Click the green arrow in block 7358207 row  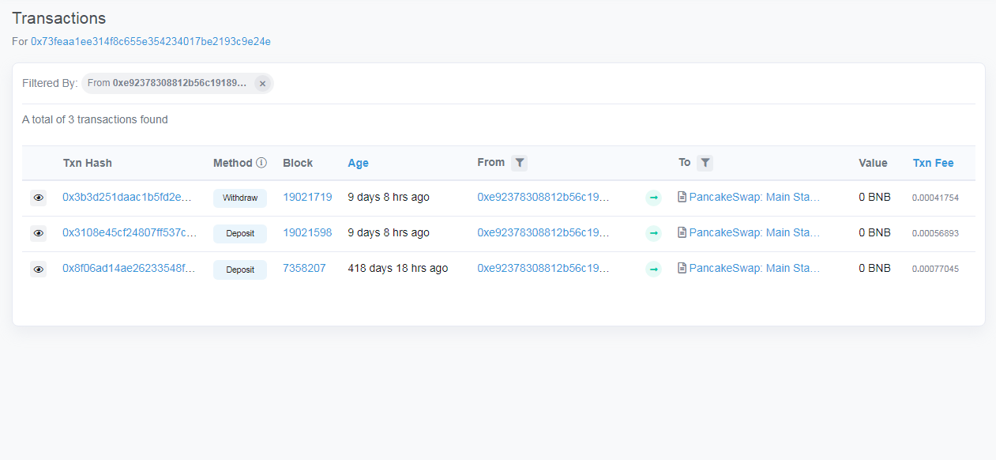tap(653, 270)
